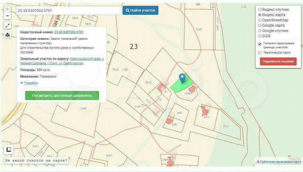Click the blue map marker pin
The image size is (303, 172).
tap(182, 78)
